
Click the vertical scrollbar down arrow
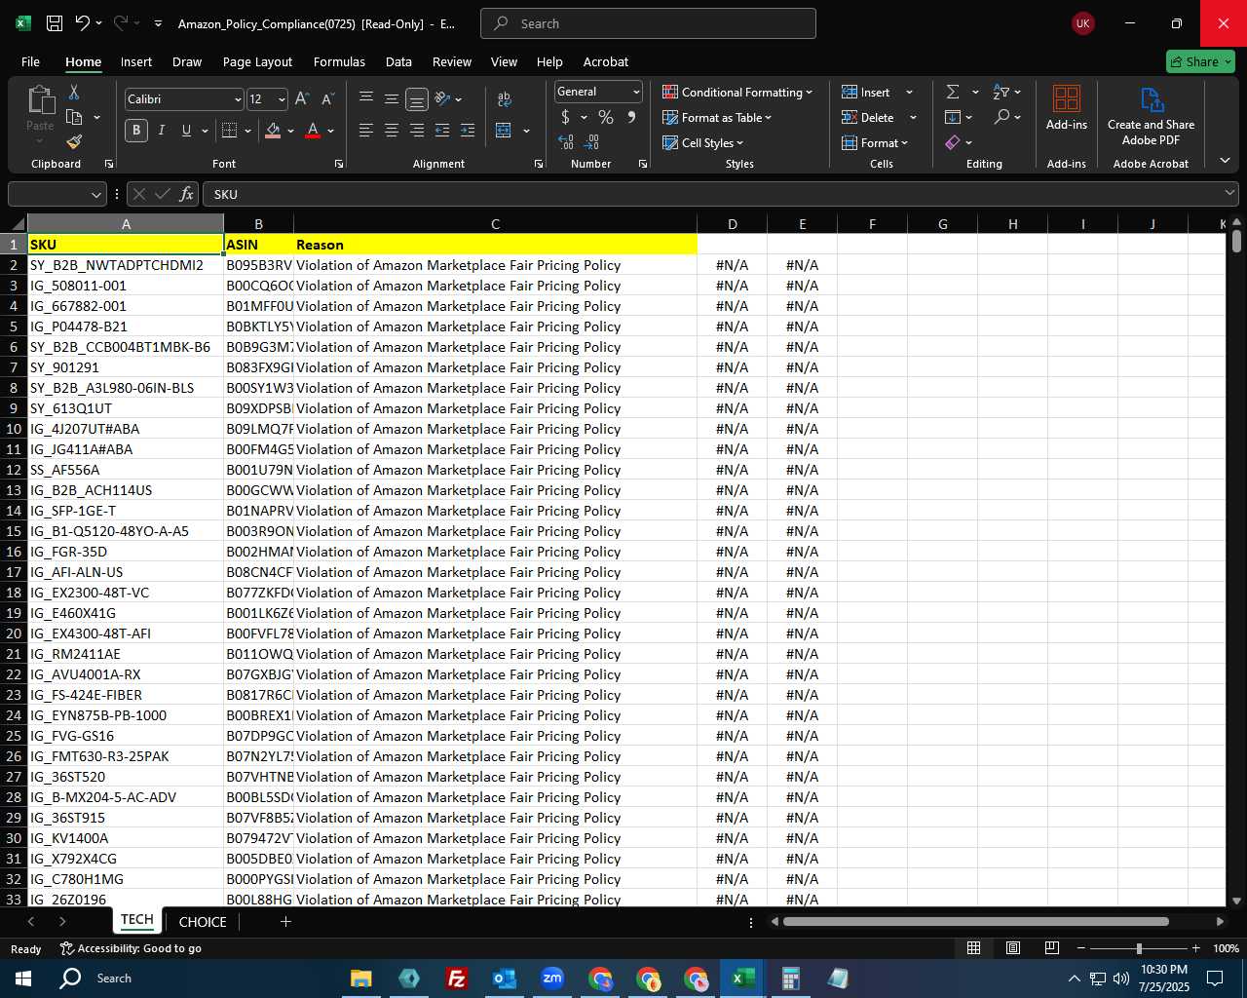tap(1236, 902)
